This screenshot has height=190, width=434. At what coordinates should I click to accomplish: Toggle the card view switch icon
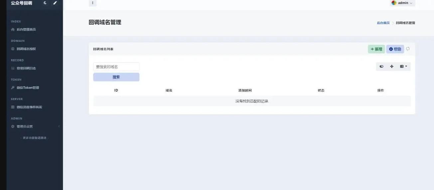tap(381, 67)
